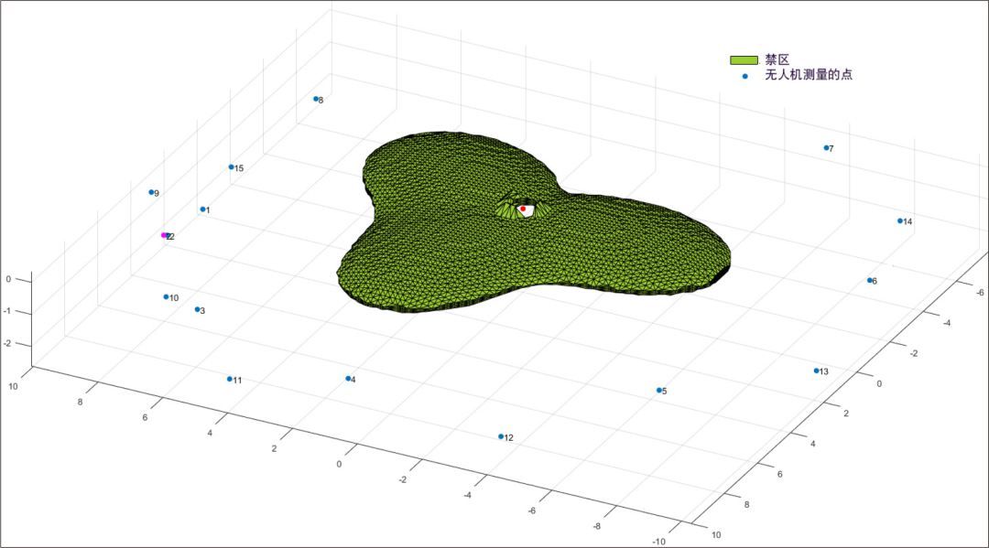Click the magenta marker near point 2
The image size is (989, 548).
pyautogui.click(x=164, y=235)
